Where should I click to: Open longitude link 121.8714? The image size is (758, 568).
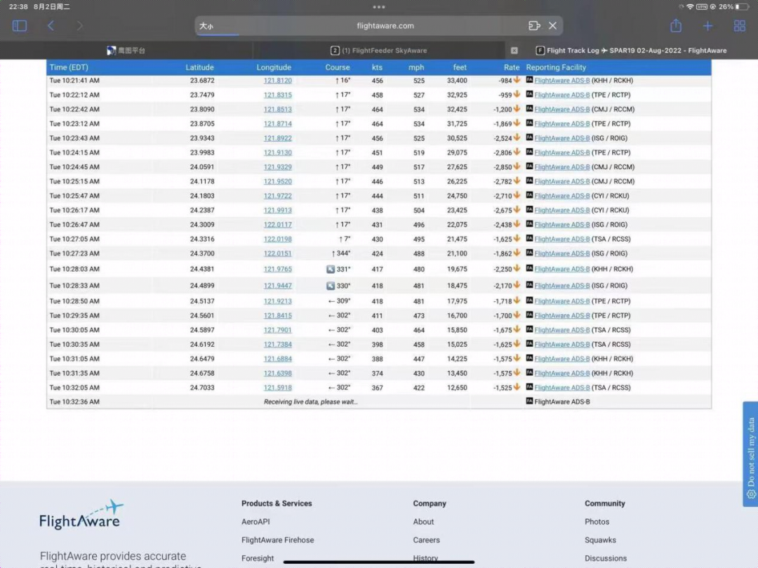(277, 124)
